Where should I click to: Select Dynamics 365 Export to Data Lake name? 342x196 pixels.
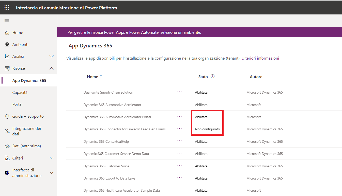(109, 178)
